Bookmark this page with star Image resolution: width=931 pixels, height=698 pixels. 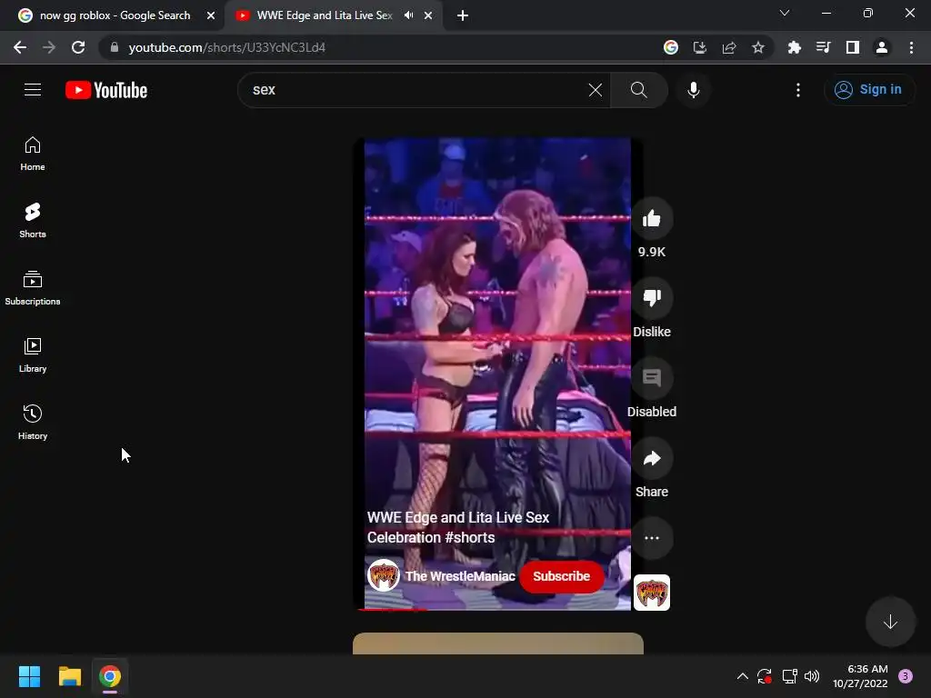pos(758,47)
